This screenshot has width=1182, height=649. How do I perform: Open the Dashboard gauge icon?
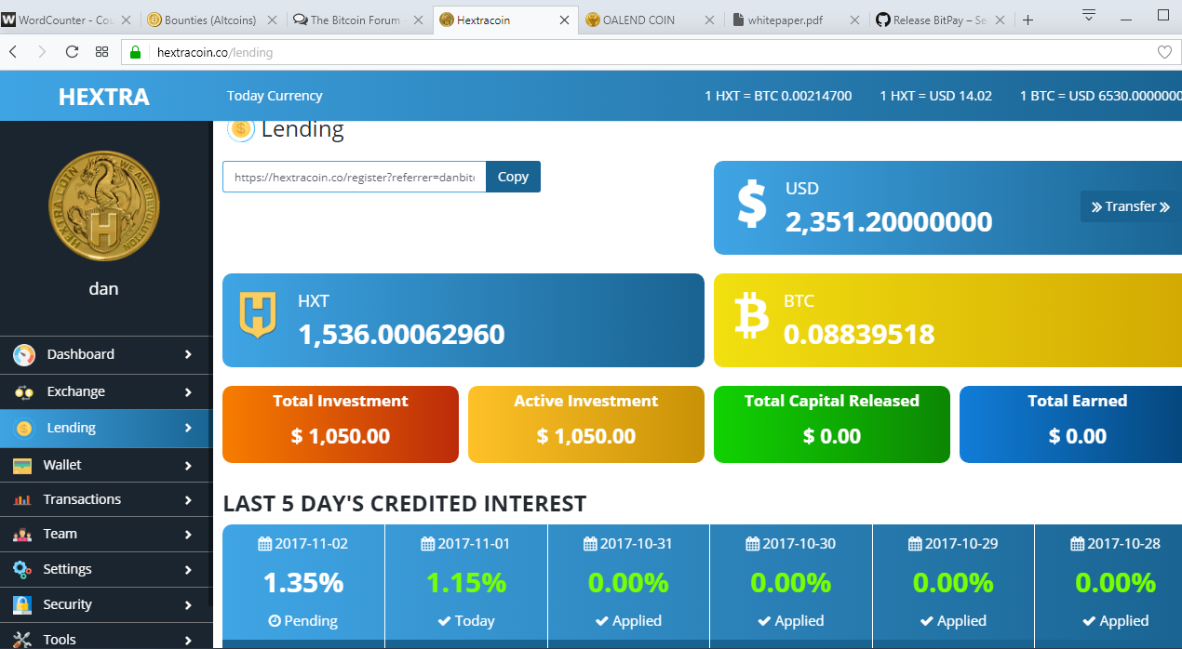pyautogui.click(x=24, y=354)
